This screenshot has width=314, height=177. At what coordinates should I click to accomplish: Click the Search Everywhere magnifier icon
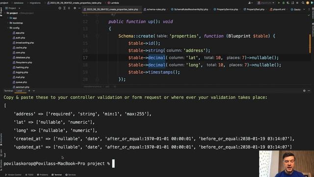[x=303, y=3]
